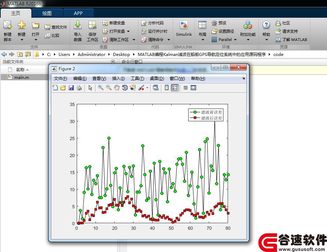The image size is (327, 252).
Task: Click the Back navigation arrow
Action: [4, 54]
